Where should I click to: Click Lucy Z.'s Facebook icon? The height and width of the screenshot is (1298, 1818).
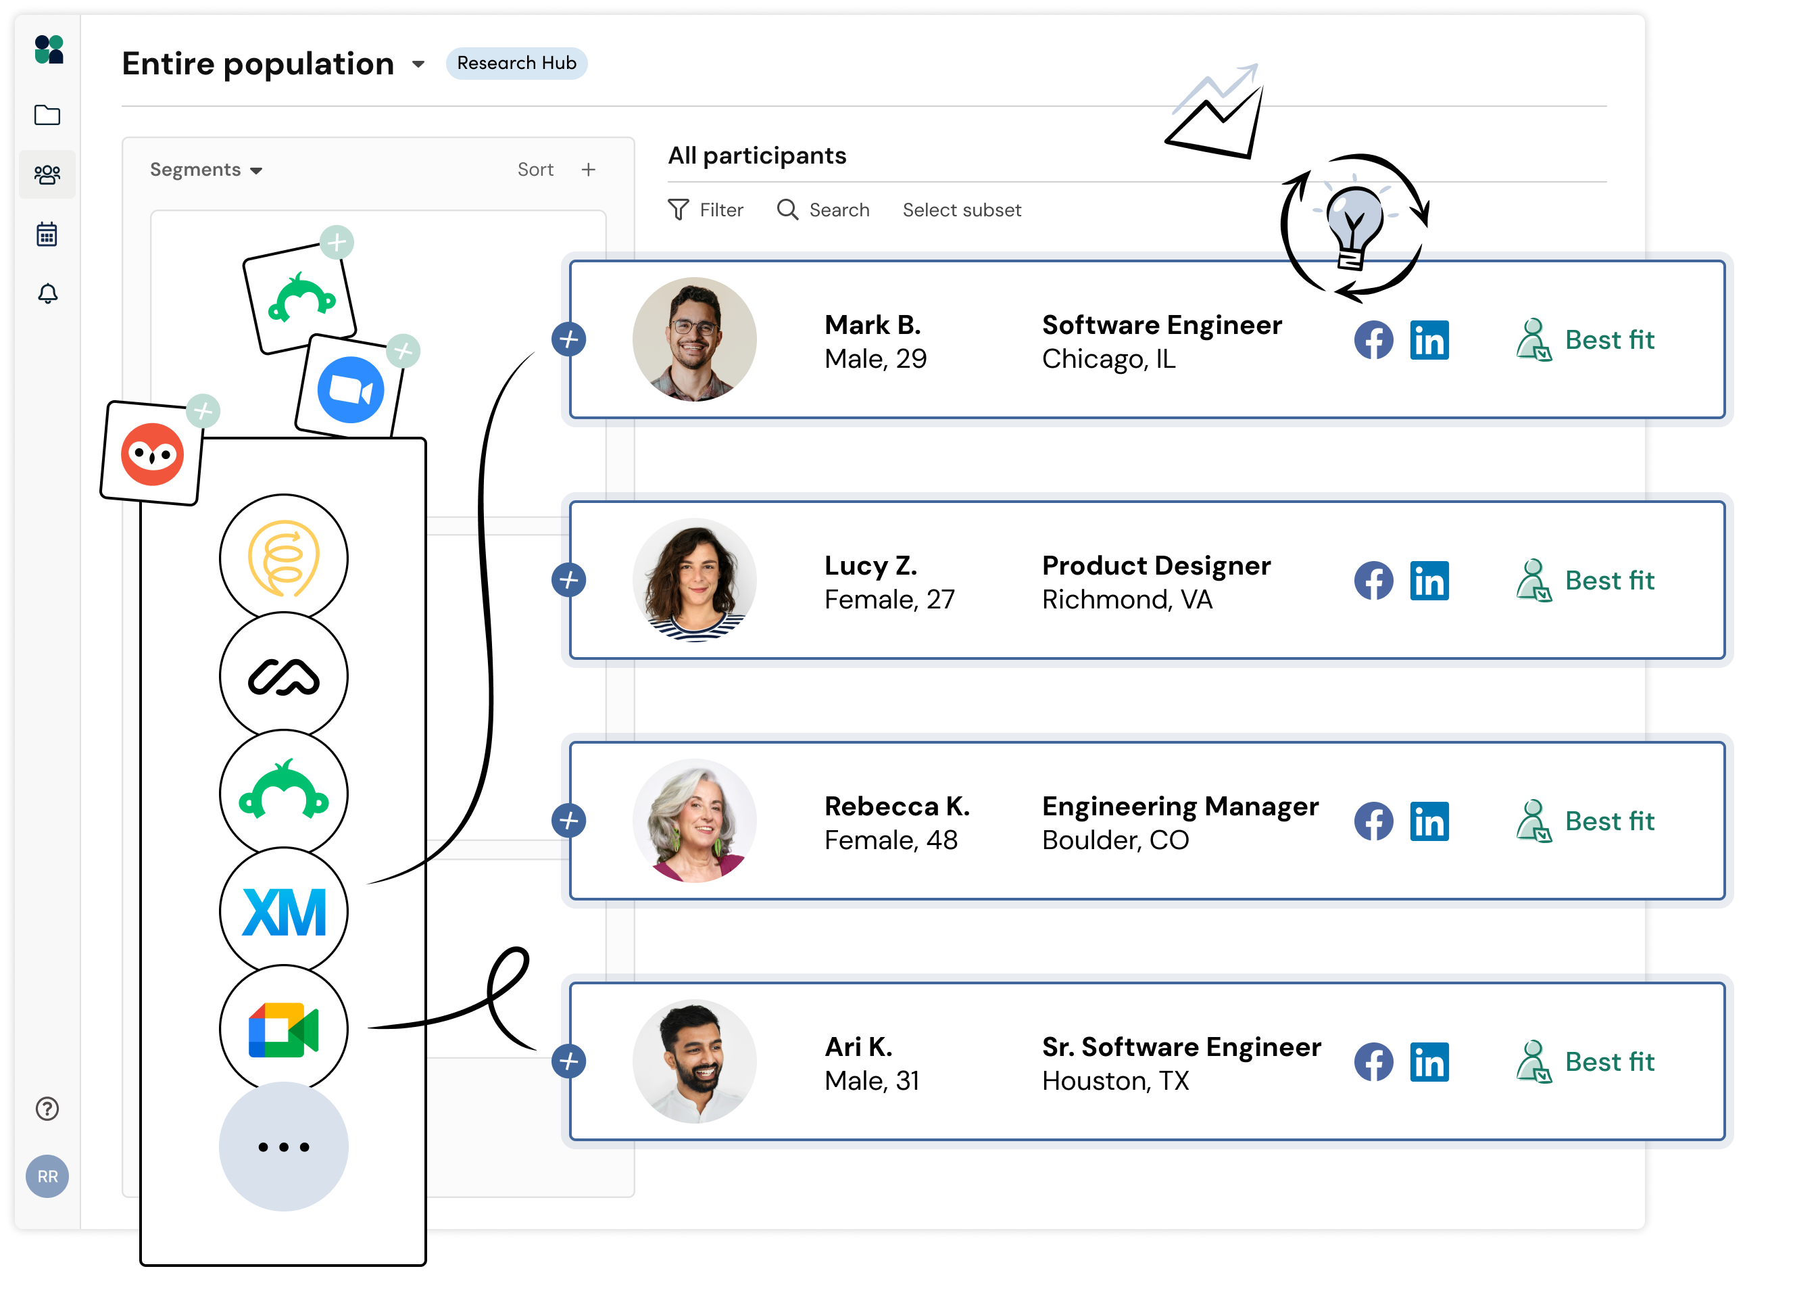(1374, 580)
